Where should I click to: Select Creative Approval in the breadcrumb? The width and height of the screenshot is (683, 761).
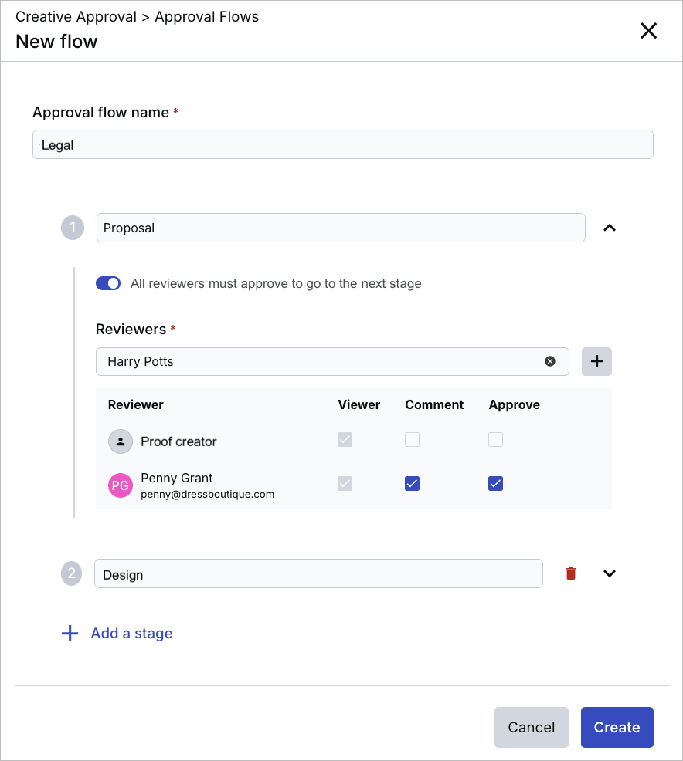76,16
